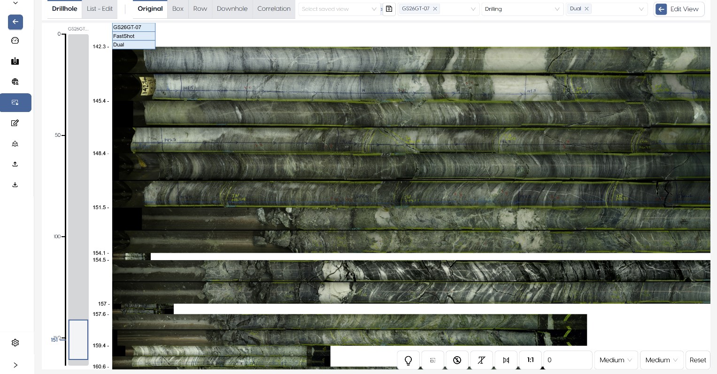Toggle the lightbulb icon in the bottom toolbar
The image size is (717, 374).
(409, 360)
